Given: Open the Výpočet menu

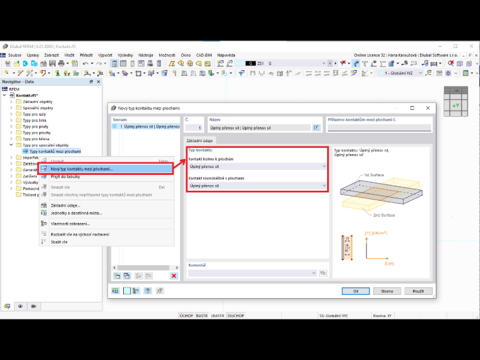Looking at the screenshot, I should click(x=105, y=55).
